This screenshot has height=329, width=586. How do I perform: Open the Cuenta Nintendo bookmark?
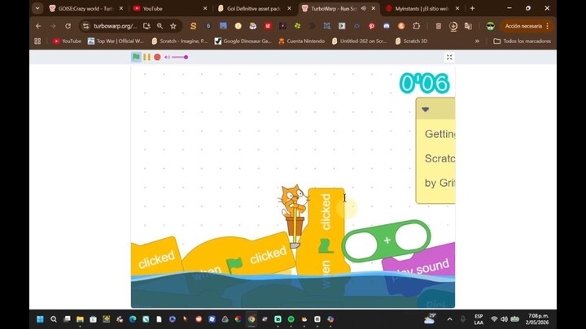point(302,41)
